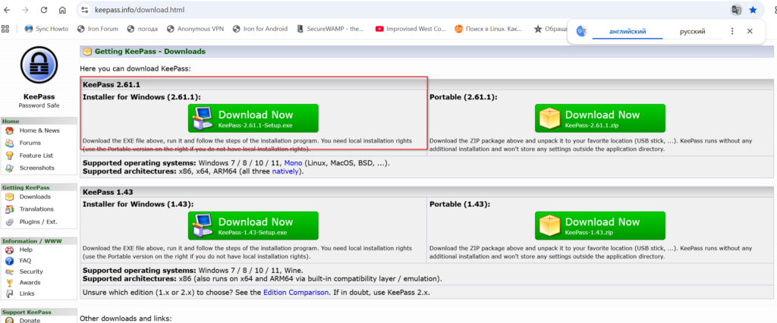Select the русский translation tab

coord(692,31)
